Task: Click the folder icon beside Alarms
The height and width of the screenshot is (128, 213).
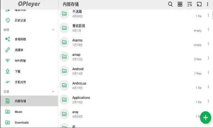Action: (x=64, y=42)
